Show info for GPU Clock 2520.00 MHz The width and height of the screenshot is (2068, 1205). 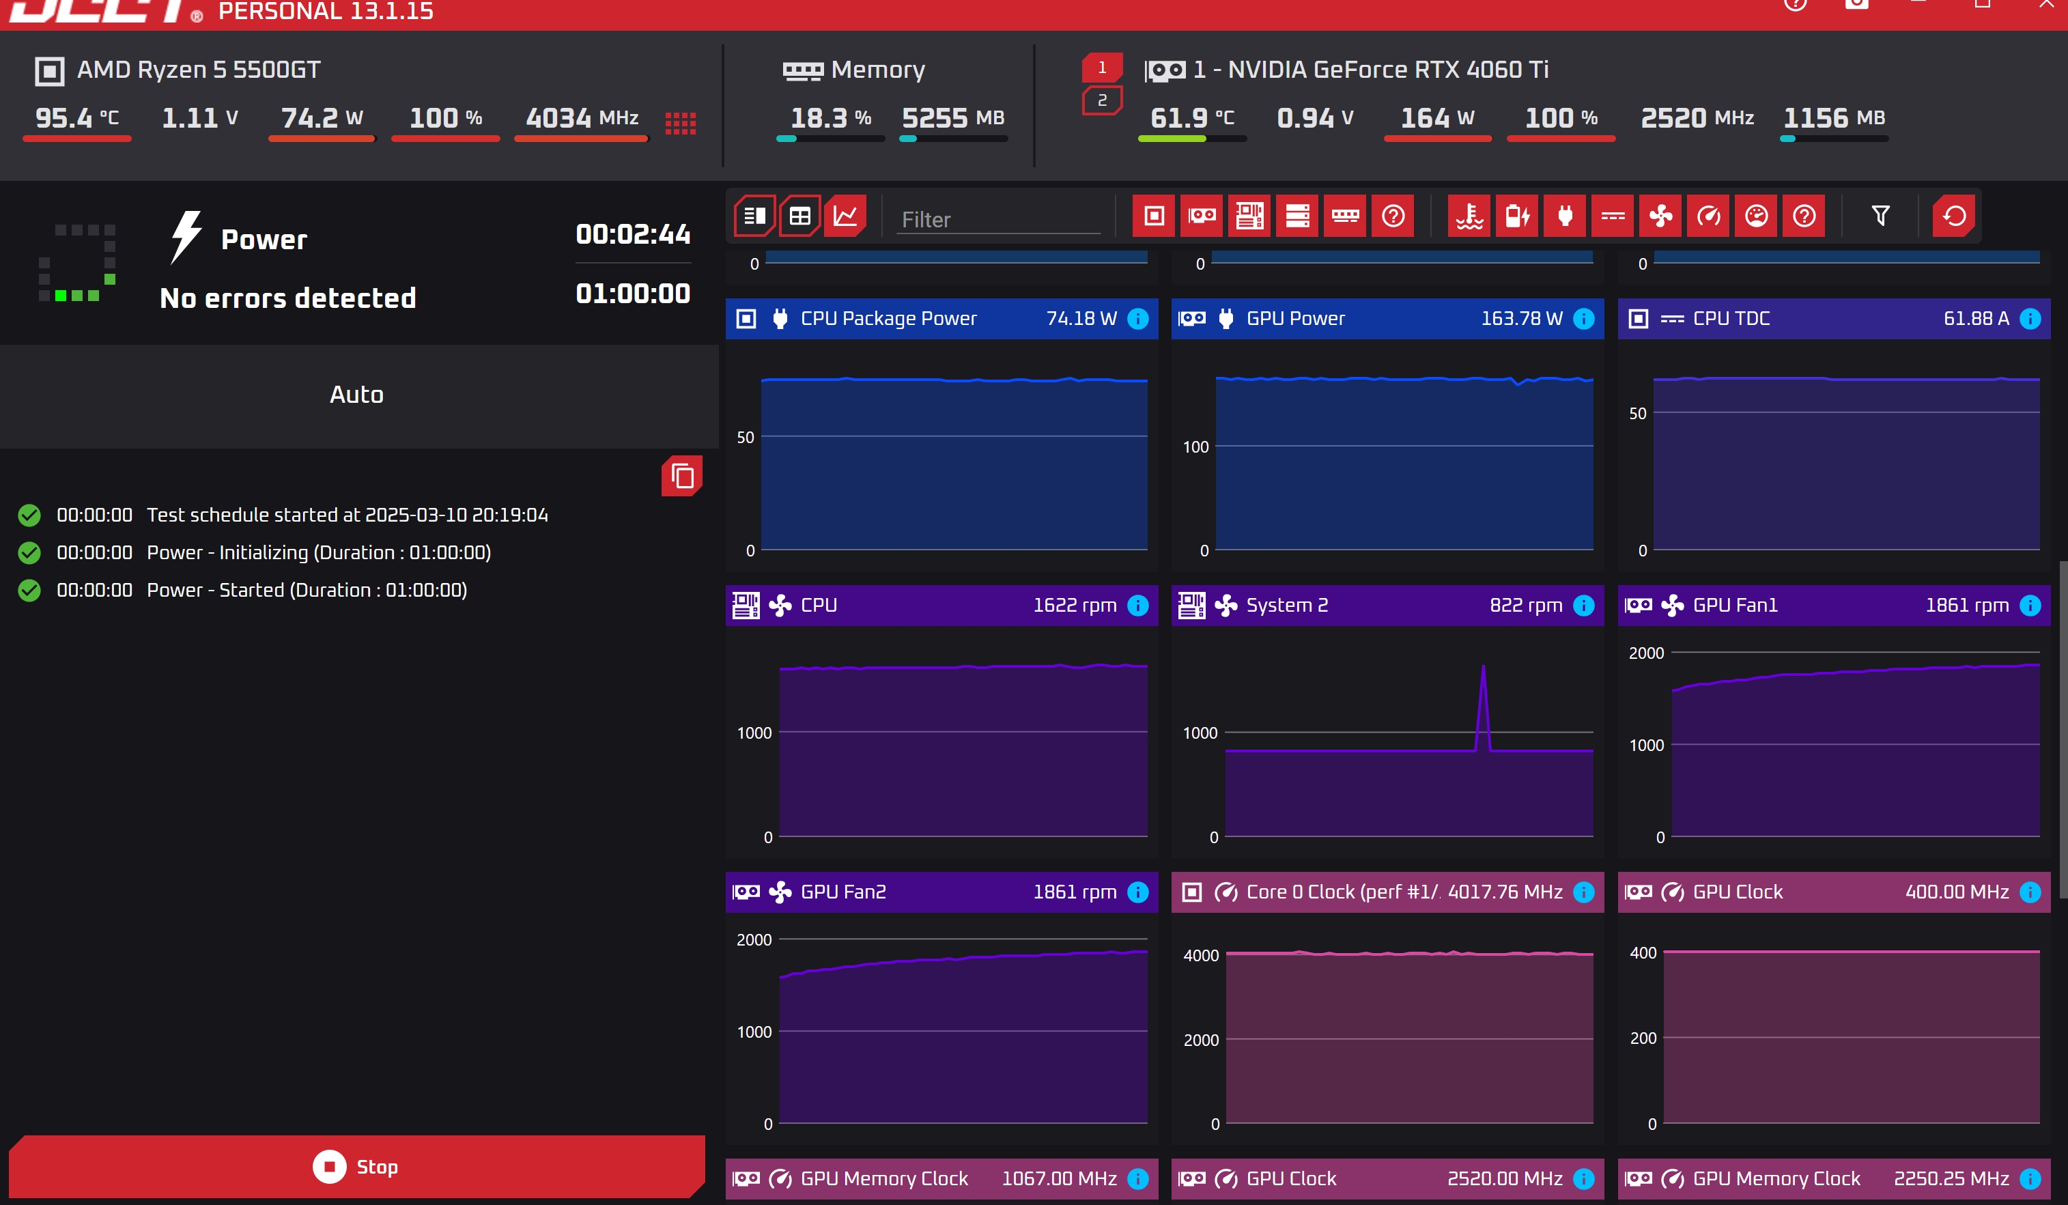(1584, 1178)
